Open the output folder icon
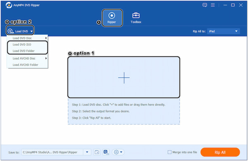248x161 pixels. coord(97,152)
